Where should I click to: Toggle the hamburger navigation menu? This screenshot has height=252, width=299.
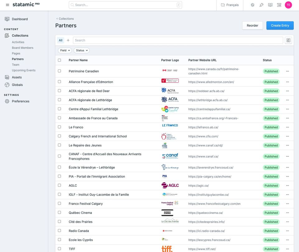click(x=7, y=5)
